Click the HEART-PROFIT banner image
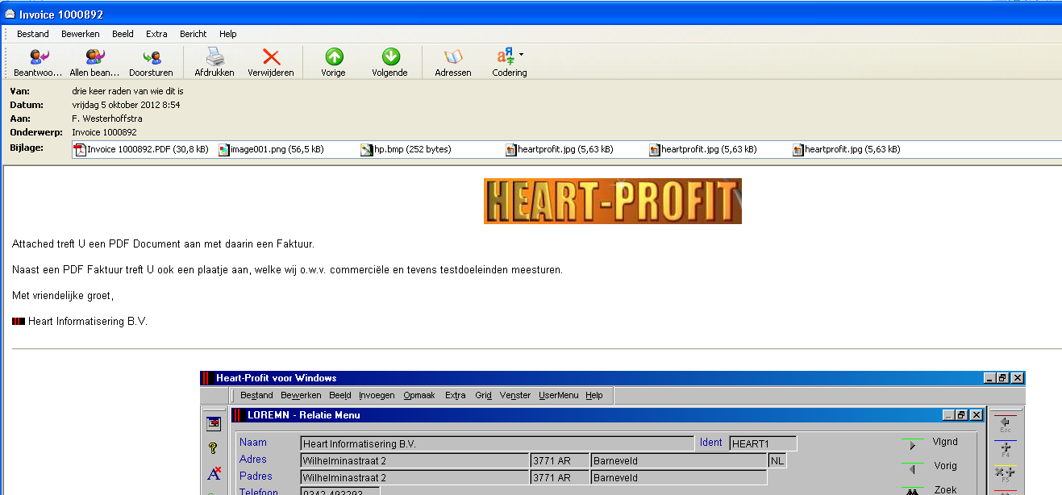The image size is (1062, 495). click(x=612, y=201)
